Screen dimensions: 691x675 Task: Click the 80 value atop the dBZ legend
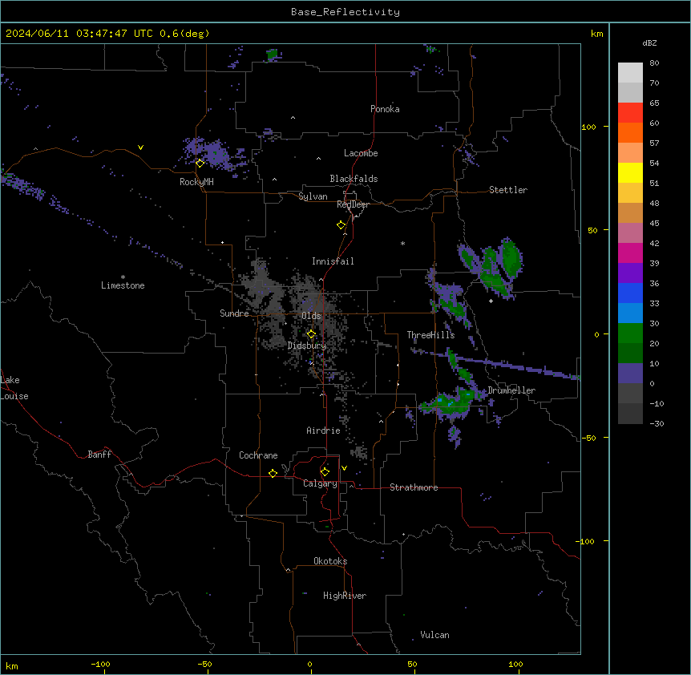[654, 63]
